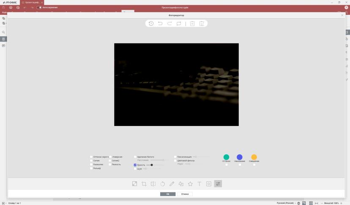The height and width of the screenshot is (205, 350).
Task: Click the print icon in title bar
Action: [11, 7]
